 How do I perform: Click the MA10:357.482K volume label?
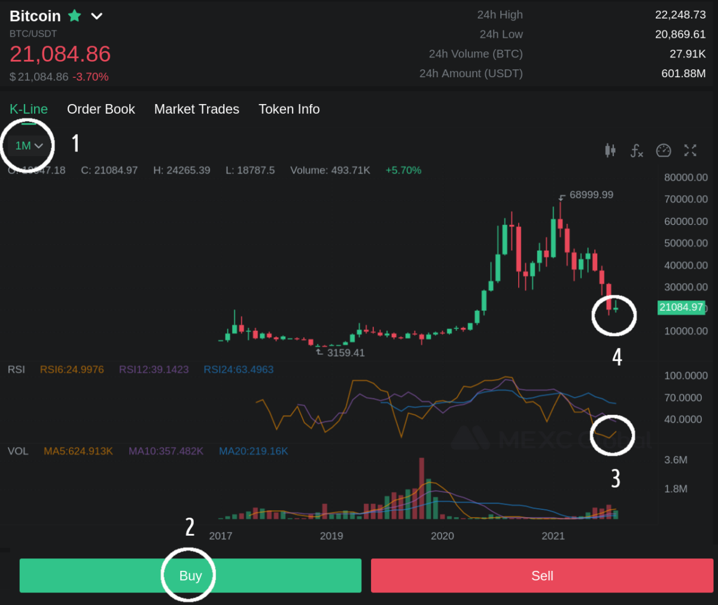click(x=166, y=451)
